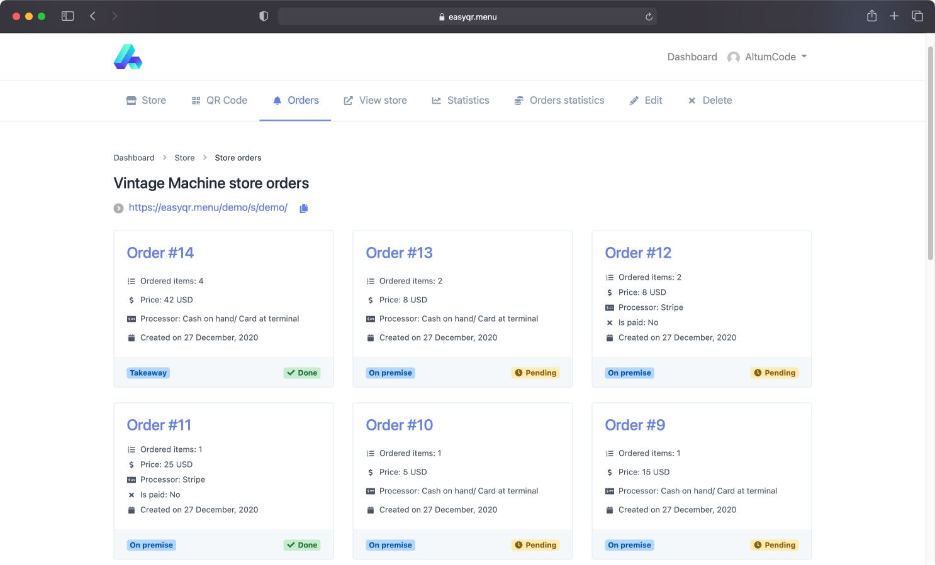The height and width of the screenshot is (565, 935).
Task: Click 'Ordered items: 4' on Order #14
Action: pos(172,282)
